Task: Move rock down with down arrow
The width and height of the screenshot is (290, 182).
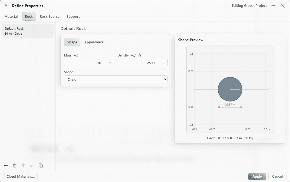Action: point(32,166)
